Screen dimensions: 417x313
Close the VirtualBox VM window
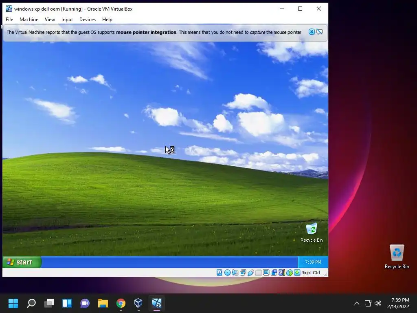coord(319,9)
